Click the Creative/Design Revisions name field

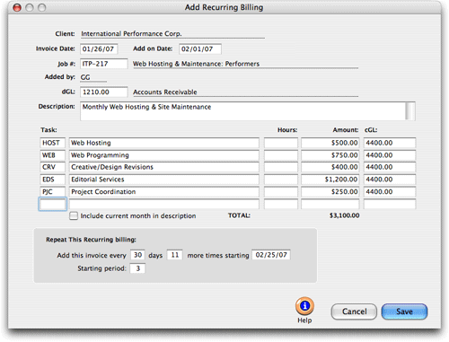click(164, 167)
